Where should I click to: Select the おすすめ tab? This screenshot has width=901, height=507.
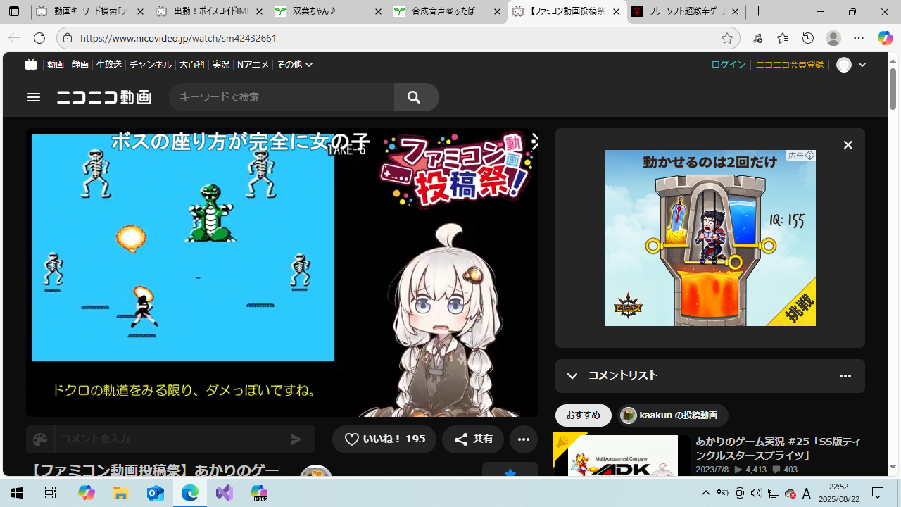click(584, 415)
